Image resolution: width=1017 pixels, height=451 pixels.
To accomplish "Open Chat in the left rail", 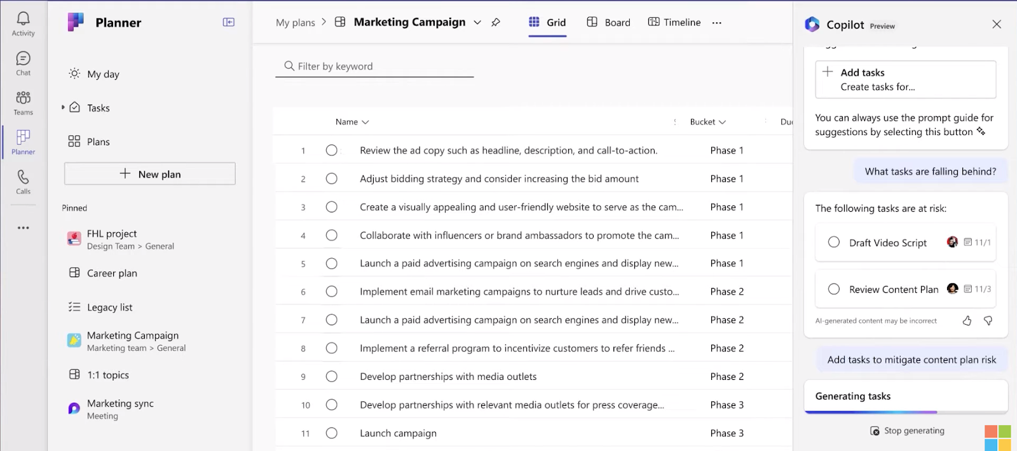I will 23,60.
